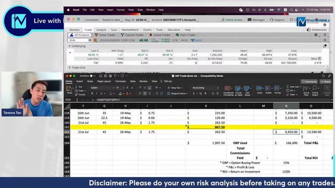
Task: Toggle Bold formatting in Excel
Action: [x=92, y=93]
